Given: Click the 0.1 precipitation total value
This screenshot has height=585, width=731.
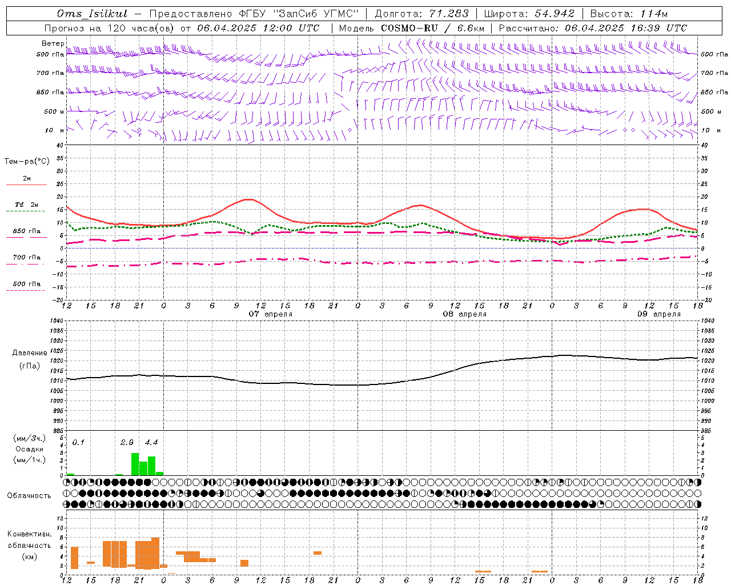Looking at the screenshot, I should 78,442.
